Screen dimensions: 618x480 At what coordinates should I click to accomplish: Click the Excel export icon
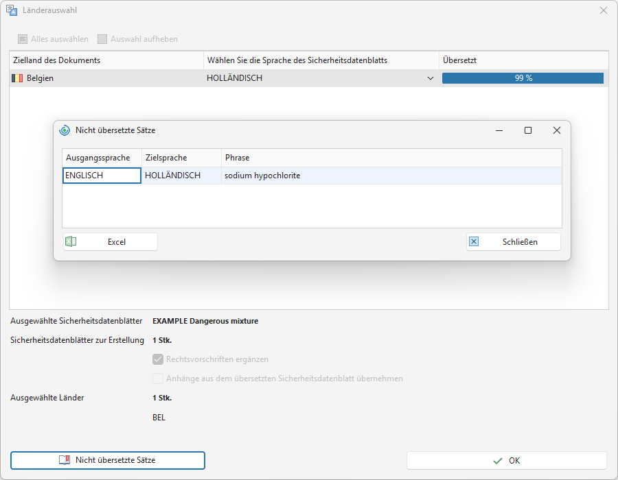click(x=71, y=241)
